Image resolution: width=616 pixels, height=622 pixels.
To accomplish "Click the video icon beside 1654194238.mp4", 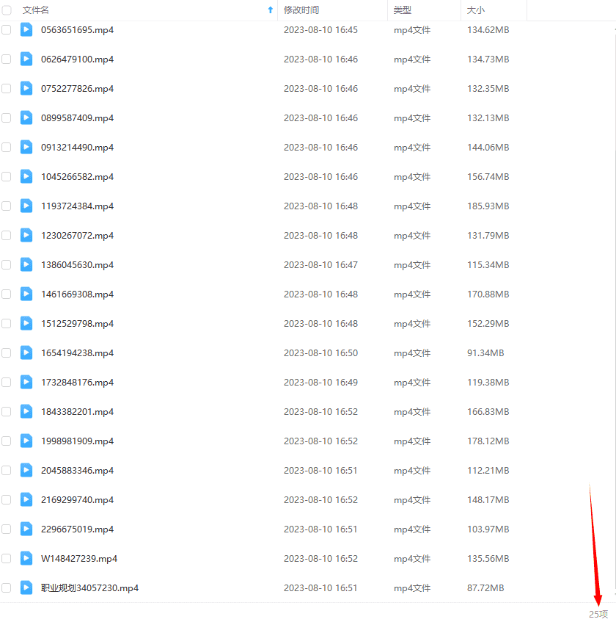I will click(x=26, y=352).
